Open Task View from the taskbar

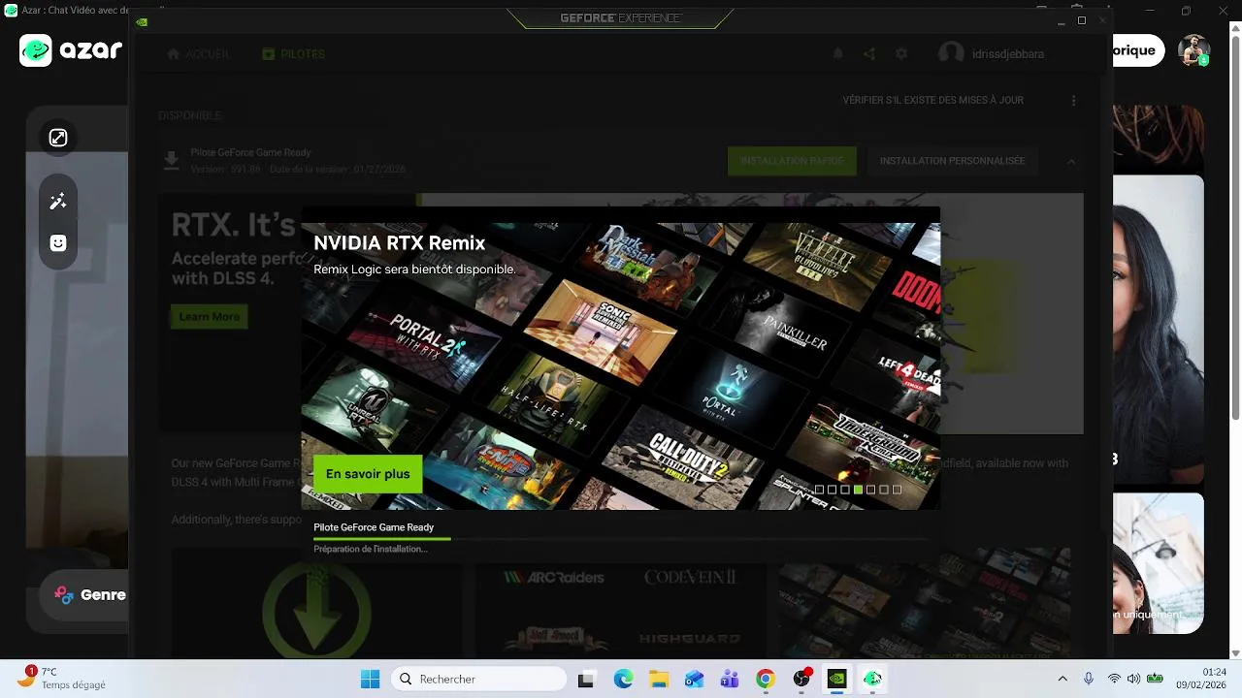585,680
